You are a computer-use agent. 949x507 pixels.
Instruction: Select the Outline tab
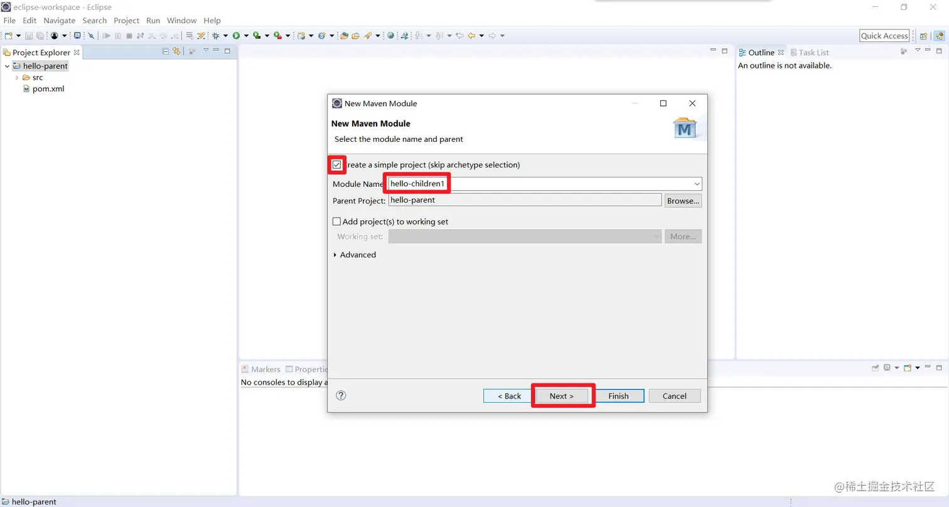click(x=761, y=53)
